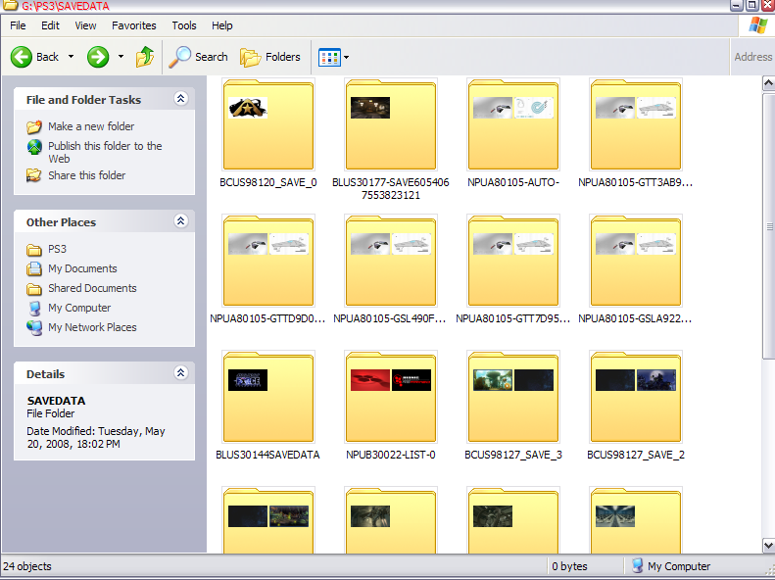Click the Publish to Web globe icon
775x580 pixels.
(x=34, y=147)
